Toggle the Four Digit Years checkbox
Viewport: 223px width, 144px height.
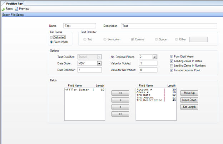[172, 56]
